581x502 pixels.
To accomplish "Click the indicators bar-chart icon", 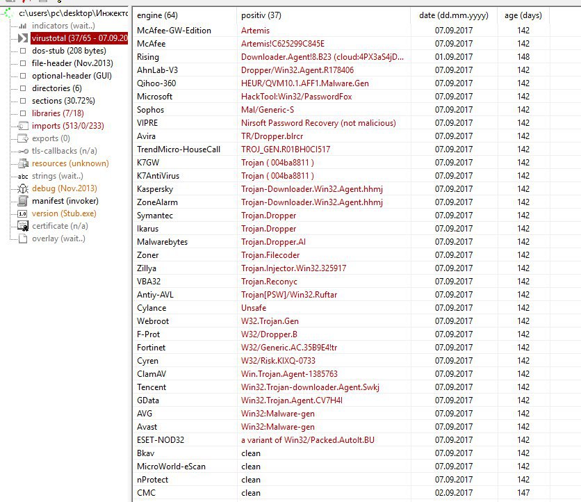I will pyautogui.click(x=23, y=26).
